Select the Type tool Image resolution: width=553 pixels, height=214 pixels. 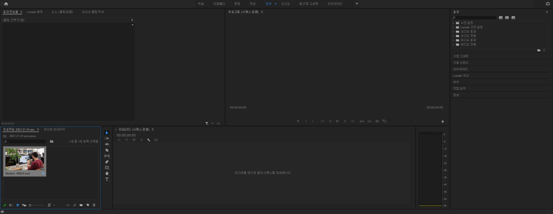pyautogui.click(x=107, y=179)
